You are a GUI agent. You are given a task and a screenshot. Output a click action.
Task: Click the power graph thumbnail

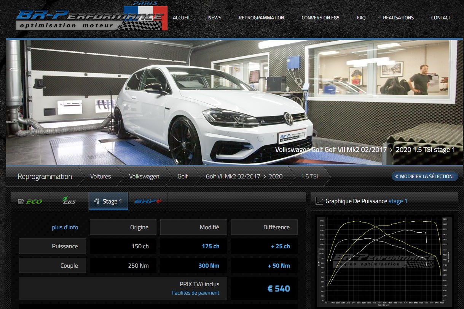click(x=384, y=262)
